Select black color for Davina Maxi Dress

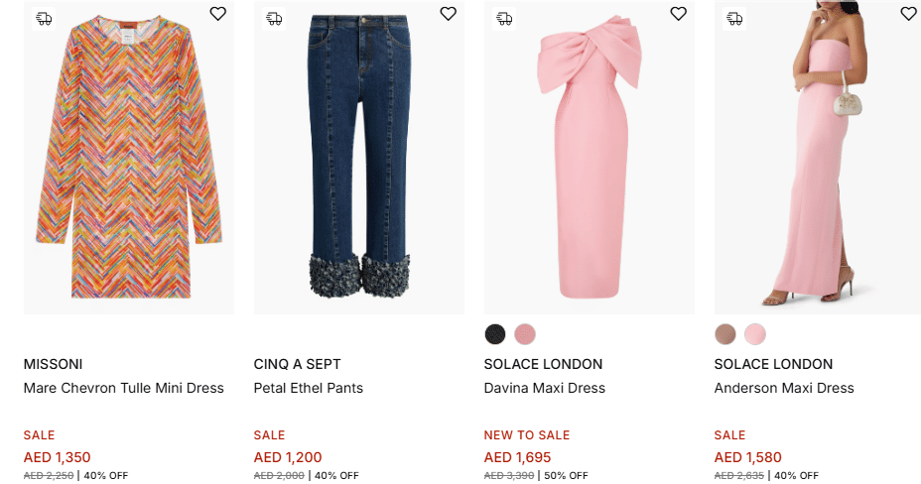click(495, 334)
